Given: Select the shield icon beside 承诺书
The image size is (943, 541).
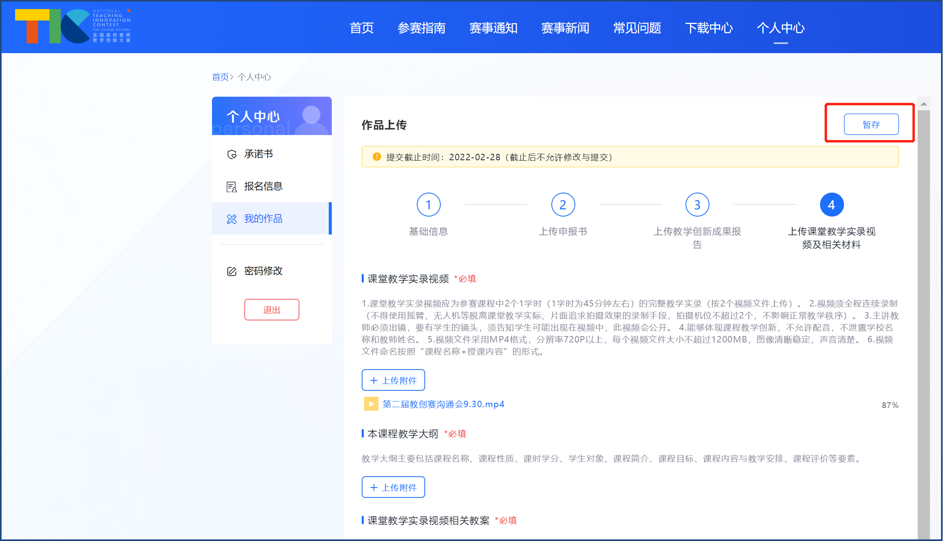Looking at the screenshot, I should (x=232, y=154).
